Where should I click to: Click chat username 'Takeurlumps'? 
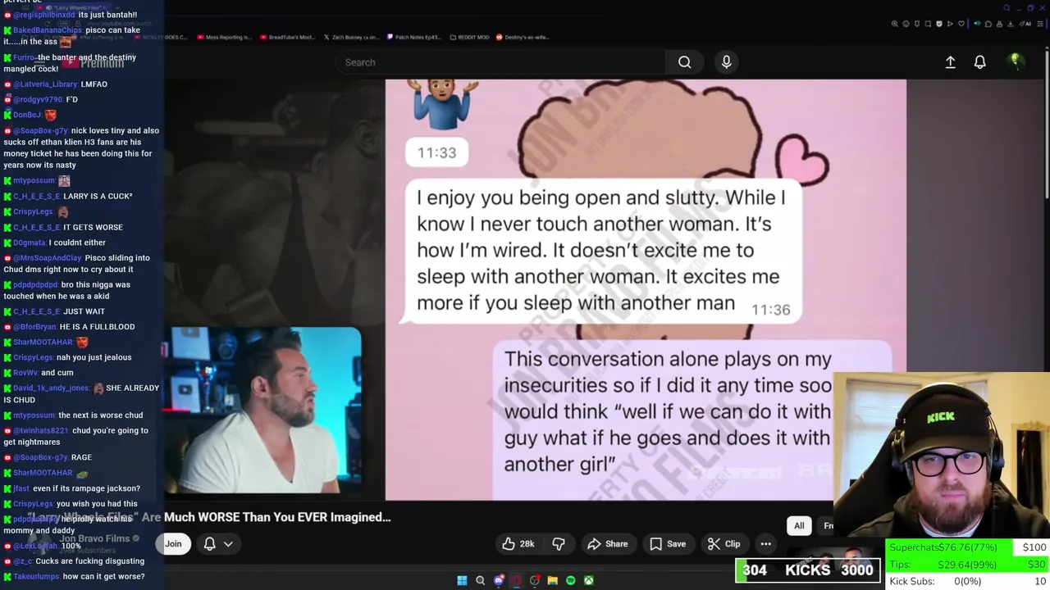(36, 577)
